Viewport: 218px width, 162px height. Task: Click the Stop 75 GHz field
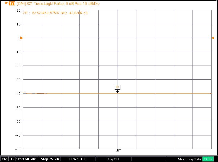50,159
